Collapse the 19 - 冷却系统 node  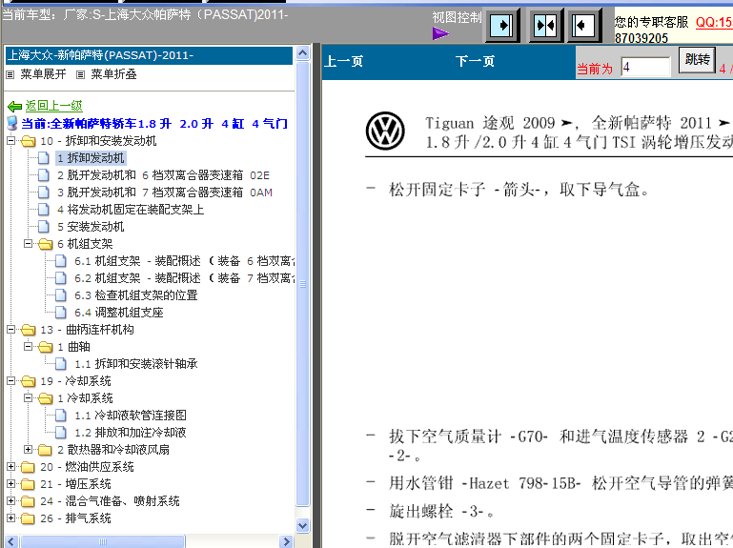(11, 381)
